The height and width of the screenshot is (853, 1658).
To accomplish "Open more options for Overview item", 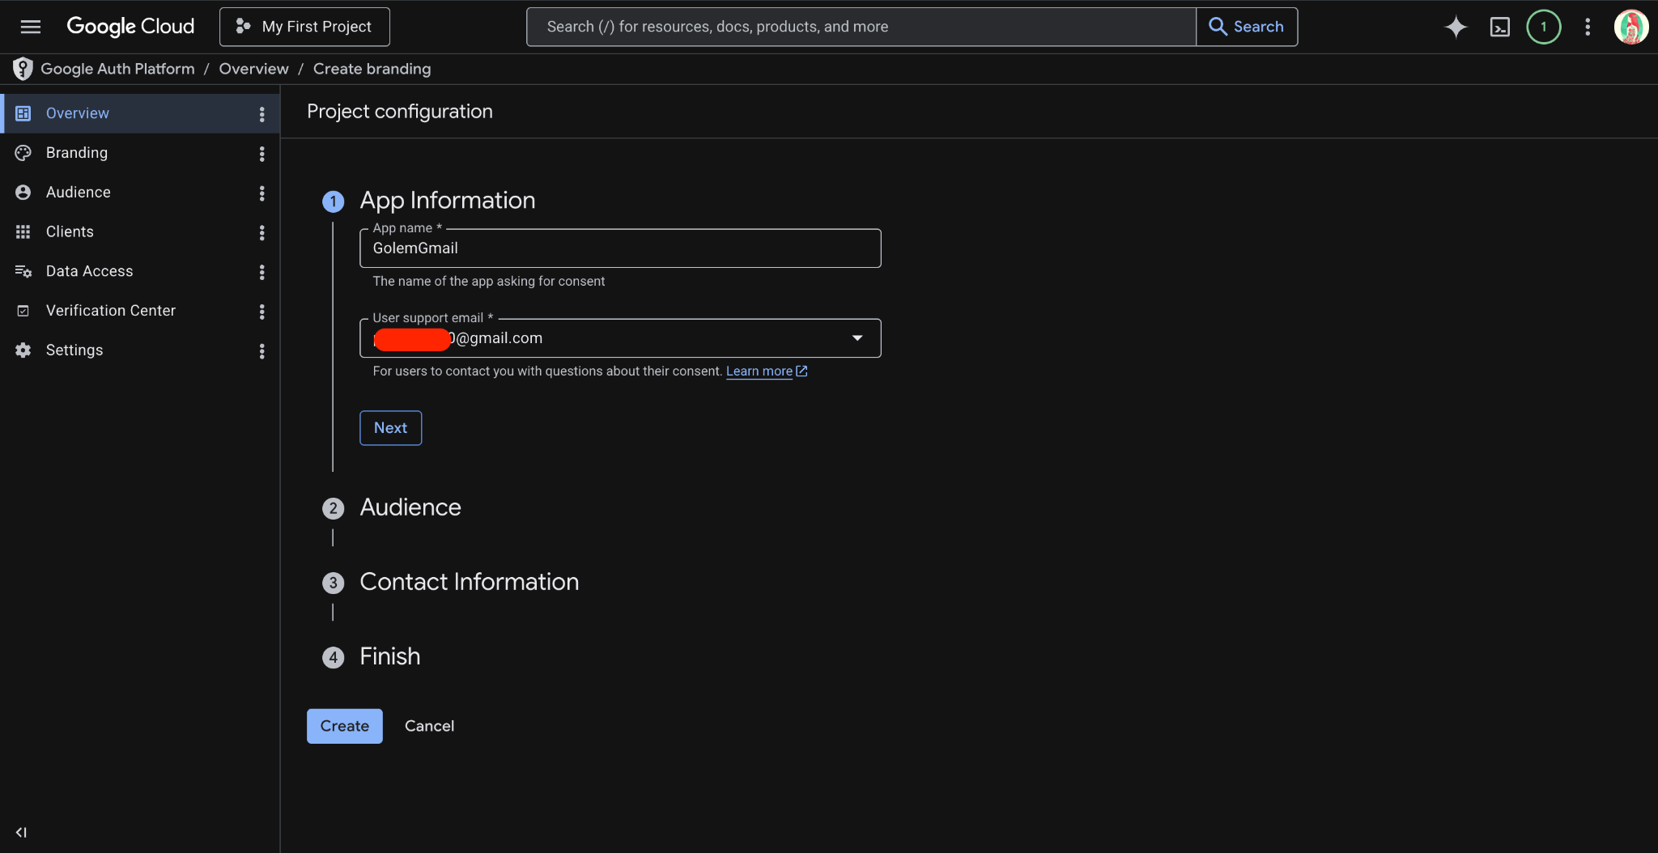I will 261,114.
